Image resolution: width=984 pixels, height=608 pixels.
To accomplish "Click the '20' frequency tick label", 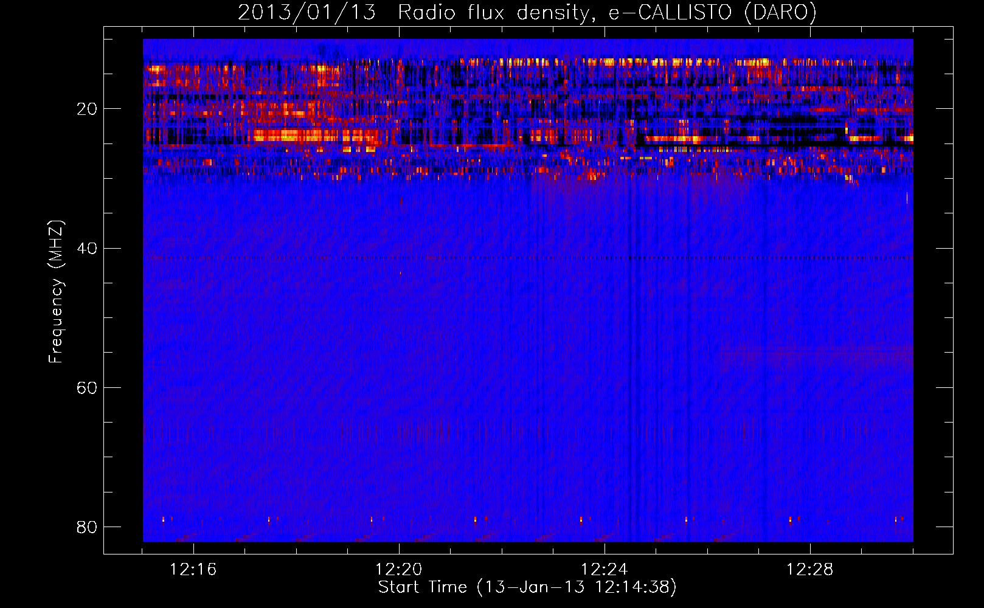I will pos(87,109).
